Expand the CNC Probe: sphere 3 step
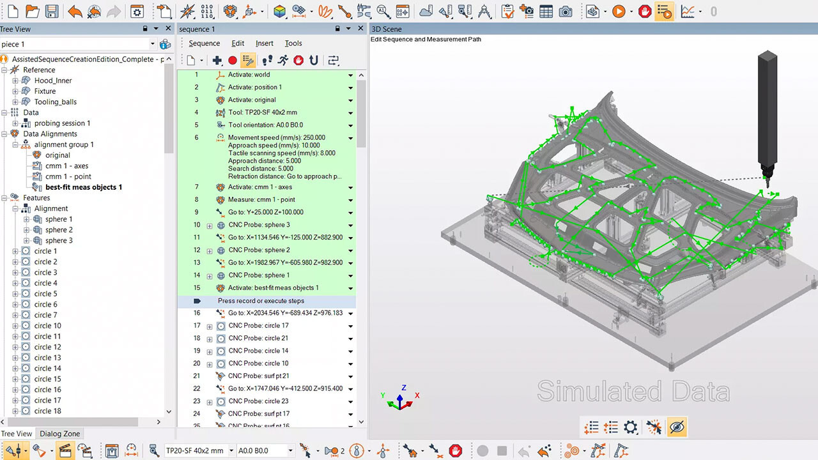The width and height of the screenshot is (818, 460). 210,226
